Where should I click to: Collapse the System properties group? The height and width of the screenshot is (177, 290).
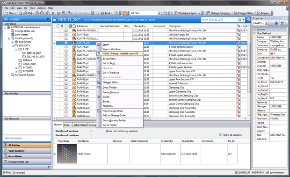pyautogui.click(x=254, y=29)
